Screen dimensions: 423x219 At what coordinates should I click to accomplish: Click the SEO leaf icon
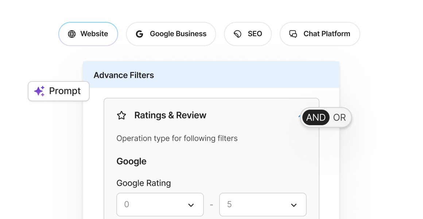237,34
